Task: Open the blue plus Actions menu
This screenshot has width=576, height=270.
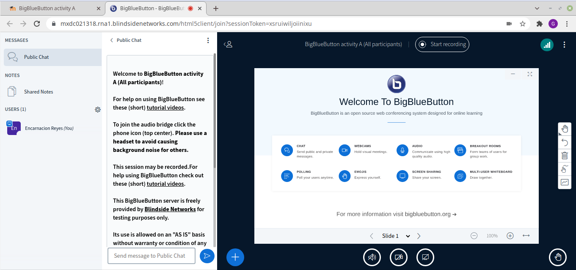Action: (235, 257)
